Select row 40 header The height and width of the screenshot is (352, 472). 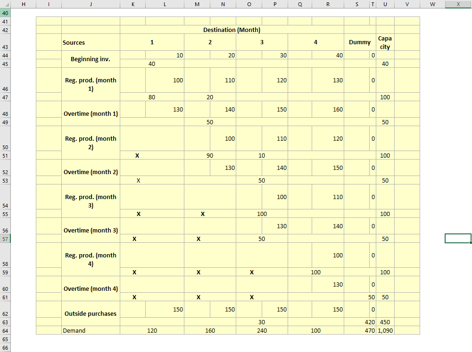click(5, 13)
